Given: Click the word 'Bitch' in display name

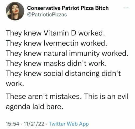Looking at the screenshot, I should [x=102, y=8].
